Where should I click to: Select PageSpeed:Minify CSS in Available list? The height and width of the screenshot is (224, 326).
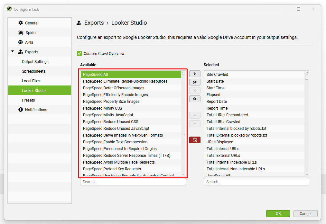pyautogui.click(x=102, y=108)
